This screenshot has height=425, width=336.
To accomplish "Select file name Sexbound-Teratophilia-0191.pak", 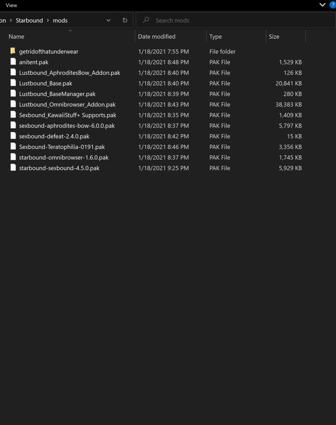I will click(62, 147).
